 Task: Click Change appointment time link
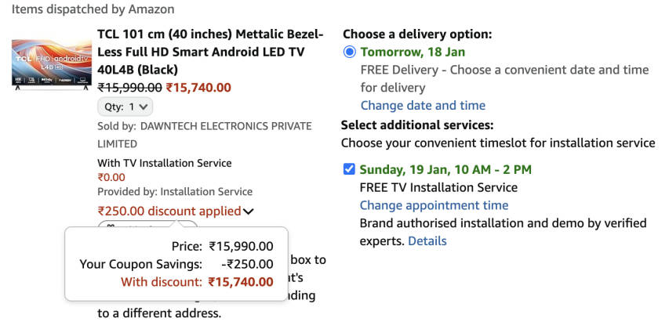434,205
